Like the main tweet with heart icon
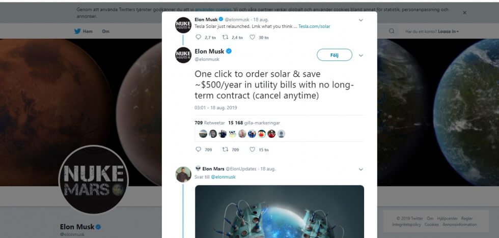Image resolution: width=499 pixels, height=238 pixels. click(252, 150)
